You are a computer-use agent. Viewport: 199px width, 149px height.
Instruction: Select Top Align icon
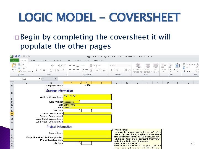click(x=70, y=66)
